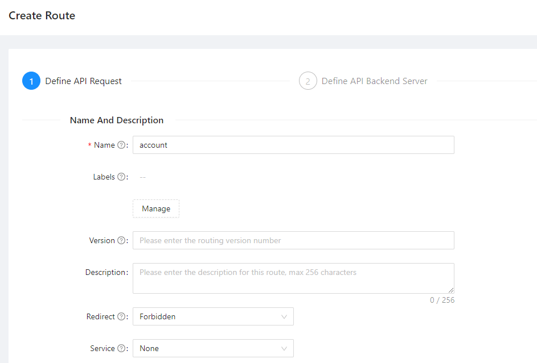
Task: Click the step 2 circle icon
Action: (308, 81)
